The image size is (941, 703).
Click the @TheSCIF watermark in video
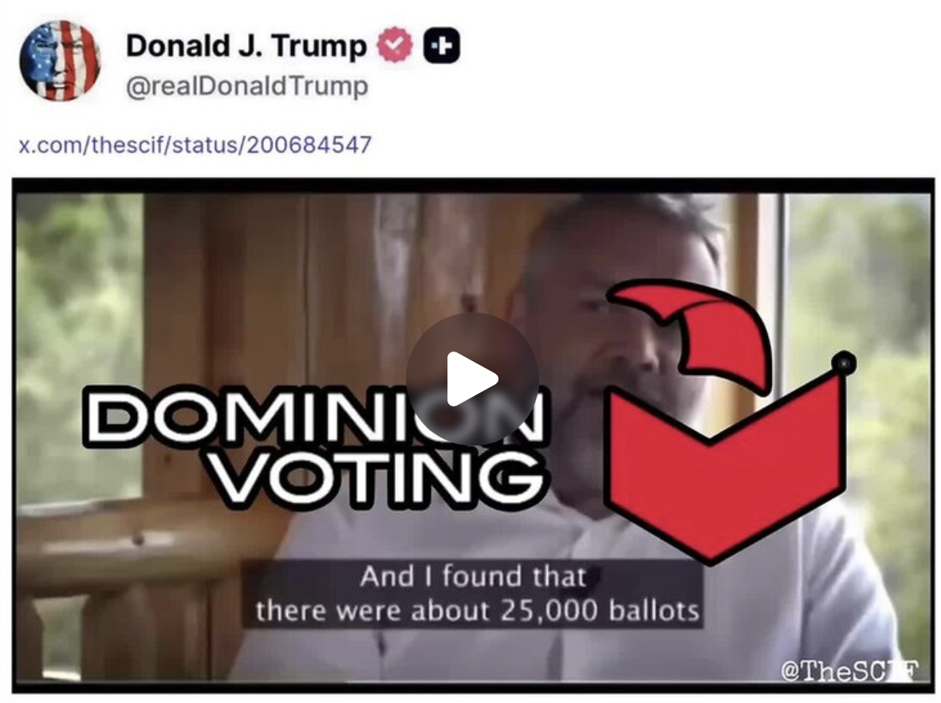pyautogui.click(x=850, y=670)
